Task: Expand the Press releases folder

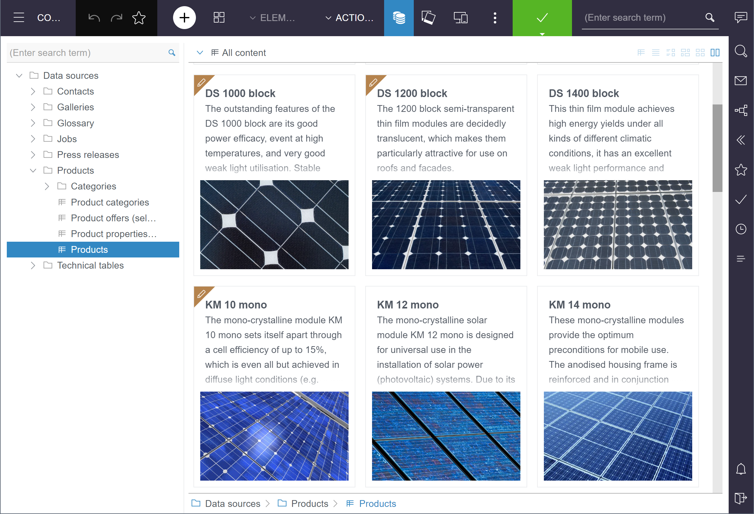Action: pos(33,155)
